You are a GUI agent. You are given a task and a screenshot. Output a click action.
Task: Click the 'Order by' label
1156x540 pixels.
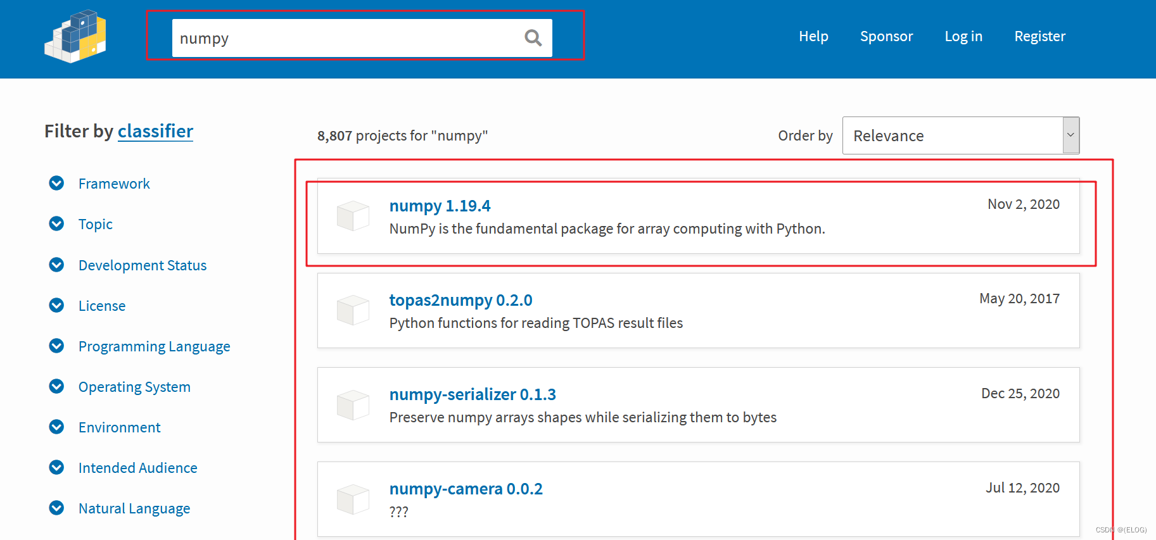point(805,135)
